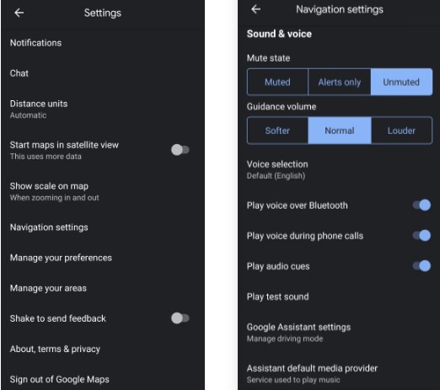Pick Normal guidance volume
440x390 pixels.
[x=340, y=131]
